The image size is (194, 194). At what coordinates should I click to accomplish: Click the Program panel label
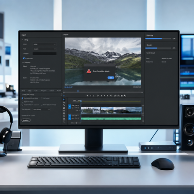click(x=66, y=34)
